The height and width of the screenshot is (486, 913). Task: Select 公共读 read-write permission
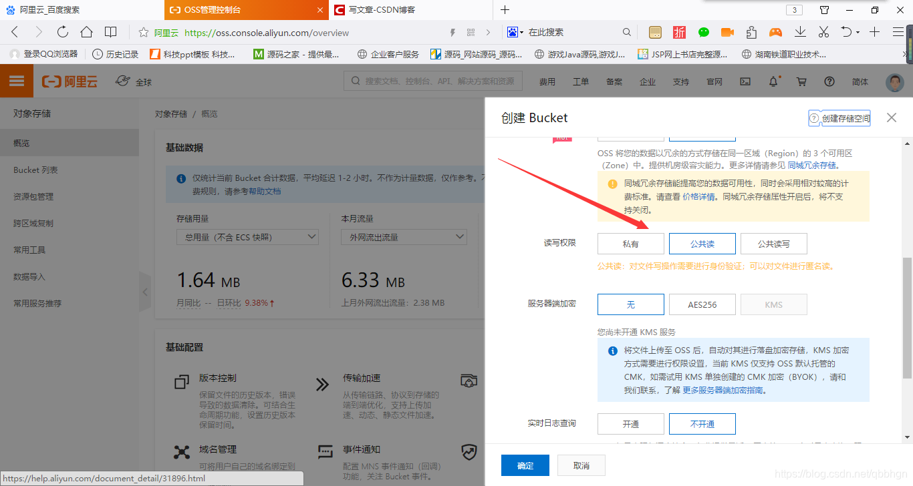702,244
